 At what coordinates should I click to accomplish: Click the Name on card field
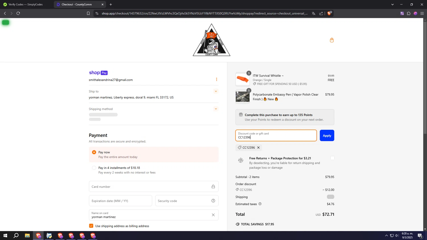tap(154, 215)
